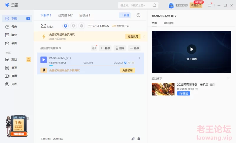Click the IE browser icon in status bar
The width and height of the screenshot is (236, 143).
133,139
